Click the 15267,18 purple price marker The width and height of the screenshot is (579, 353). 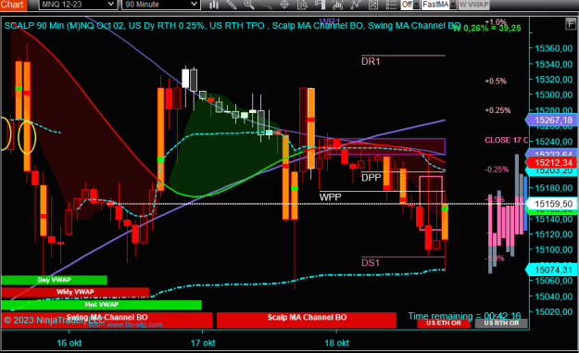pyautogui.click(x=551, y=120)
